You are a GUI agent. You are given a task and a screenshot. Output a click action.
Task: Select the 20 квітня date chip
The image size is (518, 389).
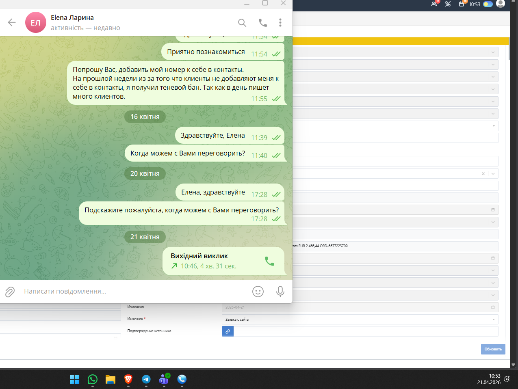(x=145, y=173)
